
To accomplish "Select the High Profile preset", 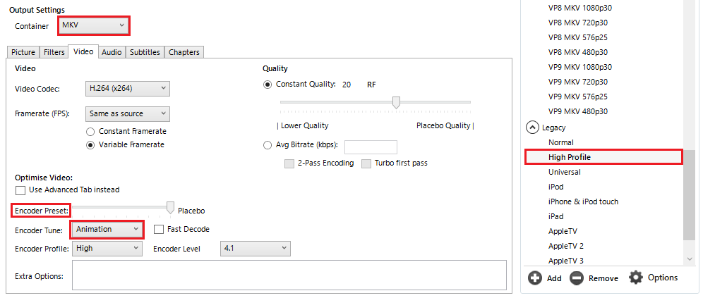I will tap(569, 157).
